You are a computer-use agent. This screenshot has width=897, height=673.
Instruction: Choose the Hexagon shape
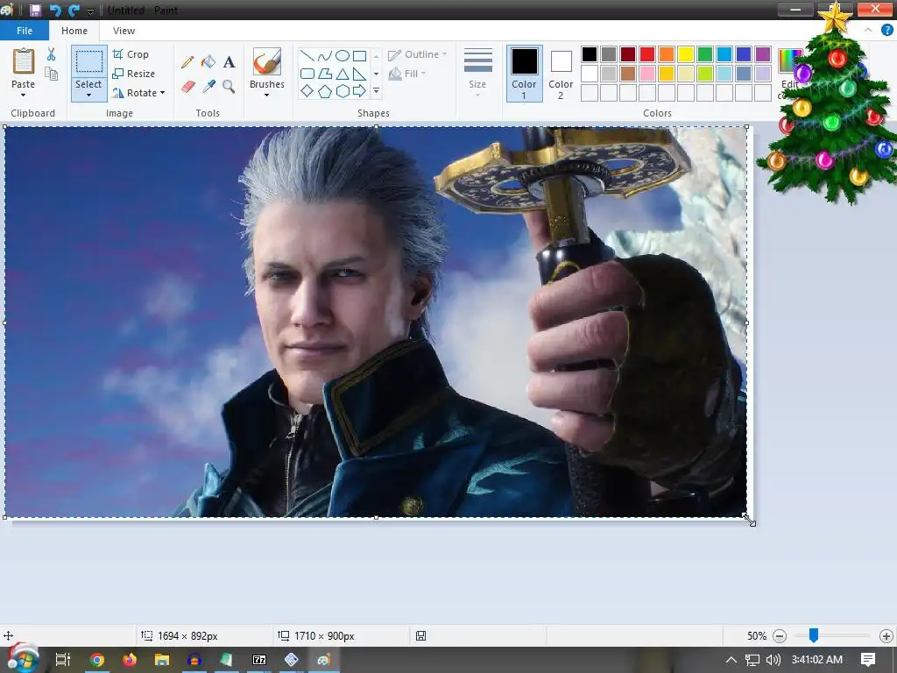[343, 91]
